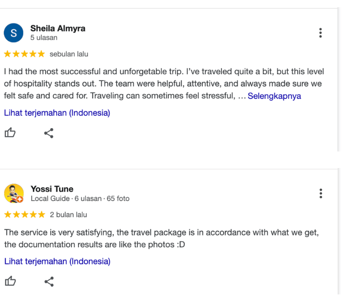Share Sheila Almyra's review
This screenshot has width=347, height=308.
click(49, 133)
